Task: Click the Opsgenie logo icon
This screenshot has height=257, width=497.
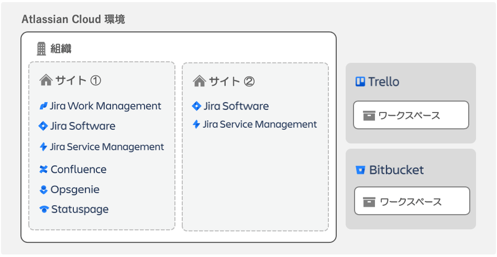Action: coord(44,189)
